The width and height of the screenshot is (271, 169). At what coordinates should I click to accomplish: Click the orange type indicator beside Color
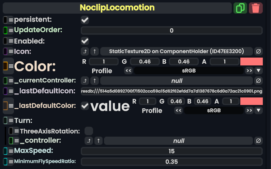point(5,66)
